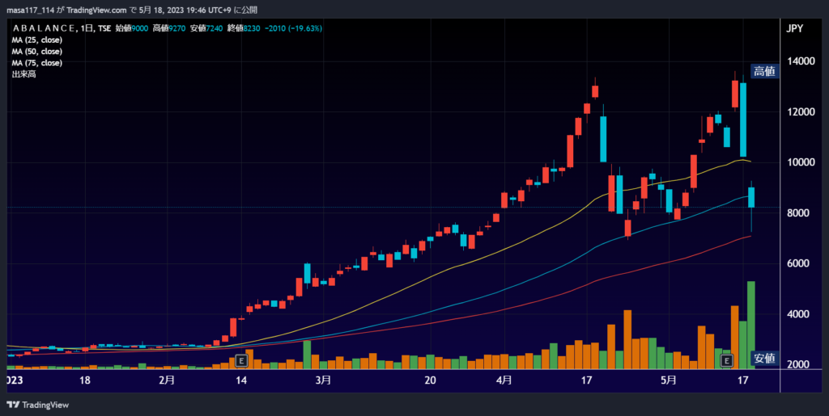
Task: Click the masa117_114 username in the caption
Action: click(30, 10)
